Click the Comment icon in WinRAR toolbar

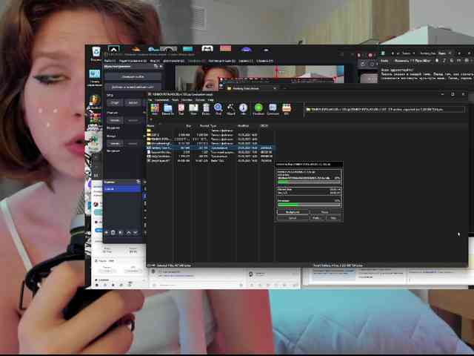273,108
